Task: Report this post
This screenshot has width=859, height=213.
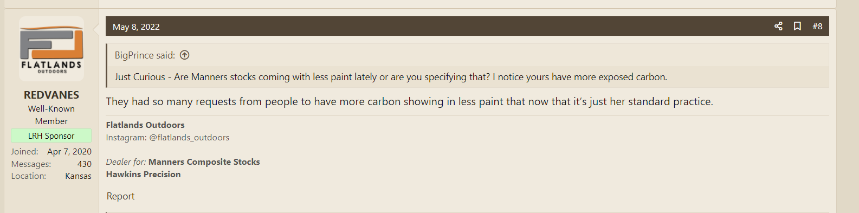Action: (120, 196)
